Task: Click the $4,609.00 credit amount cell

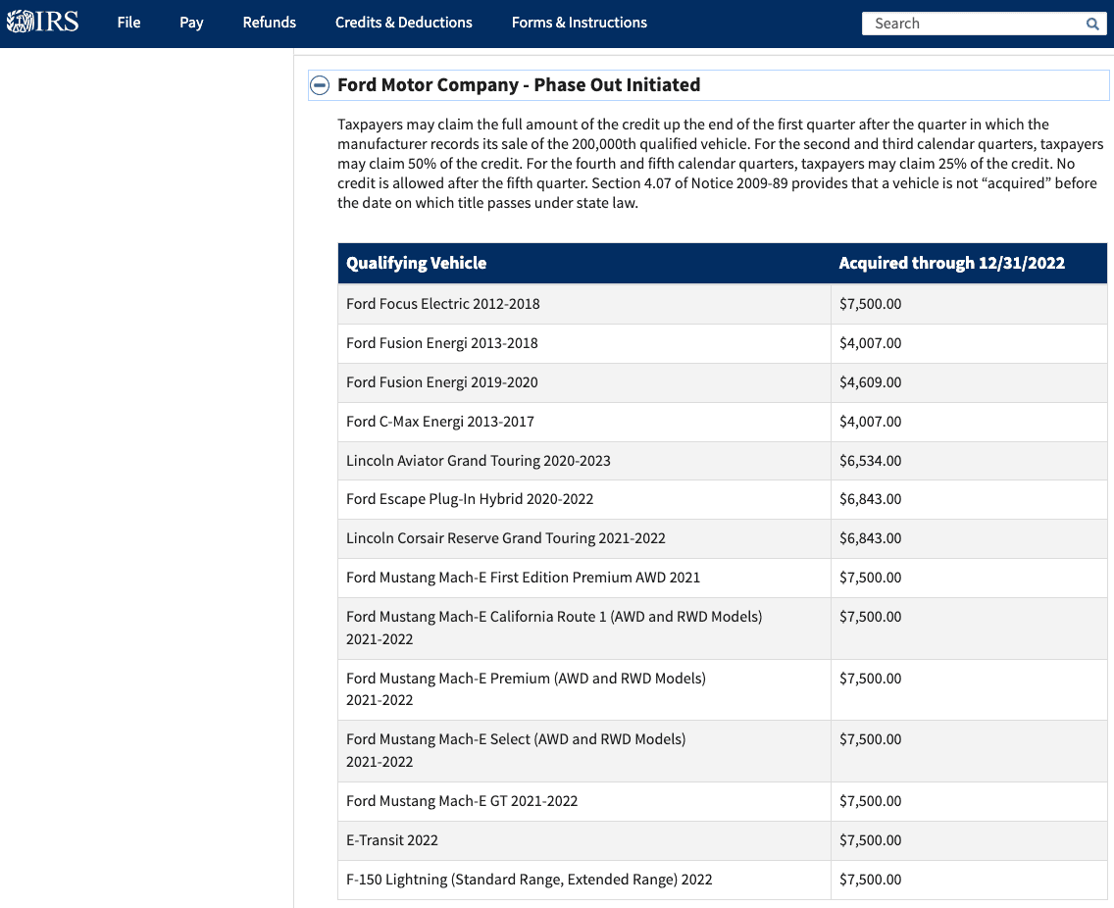Action: [870, 382]
